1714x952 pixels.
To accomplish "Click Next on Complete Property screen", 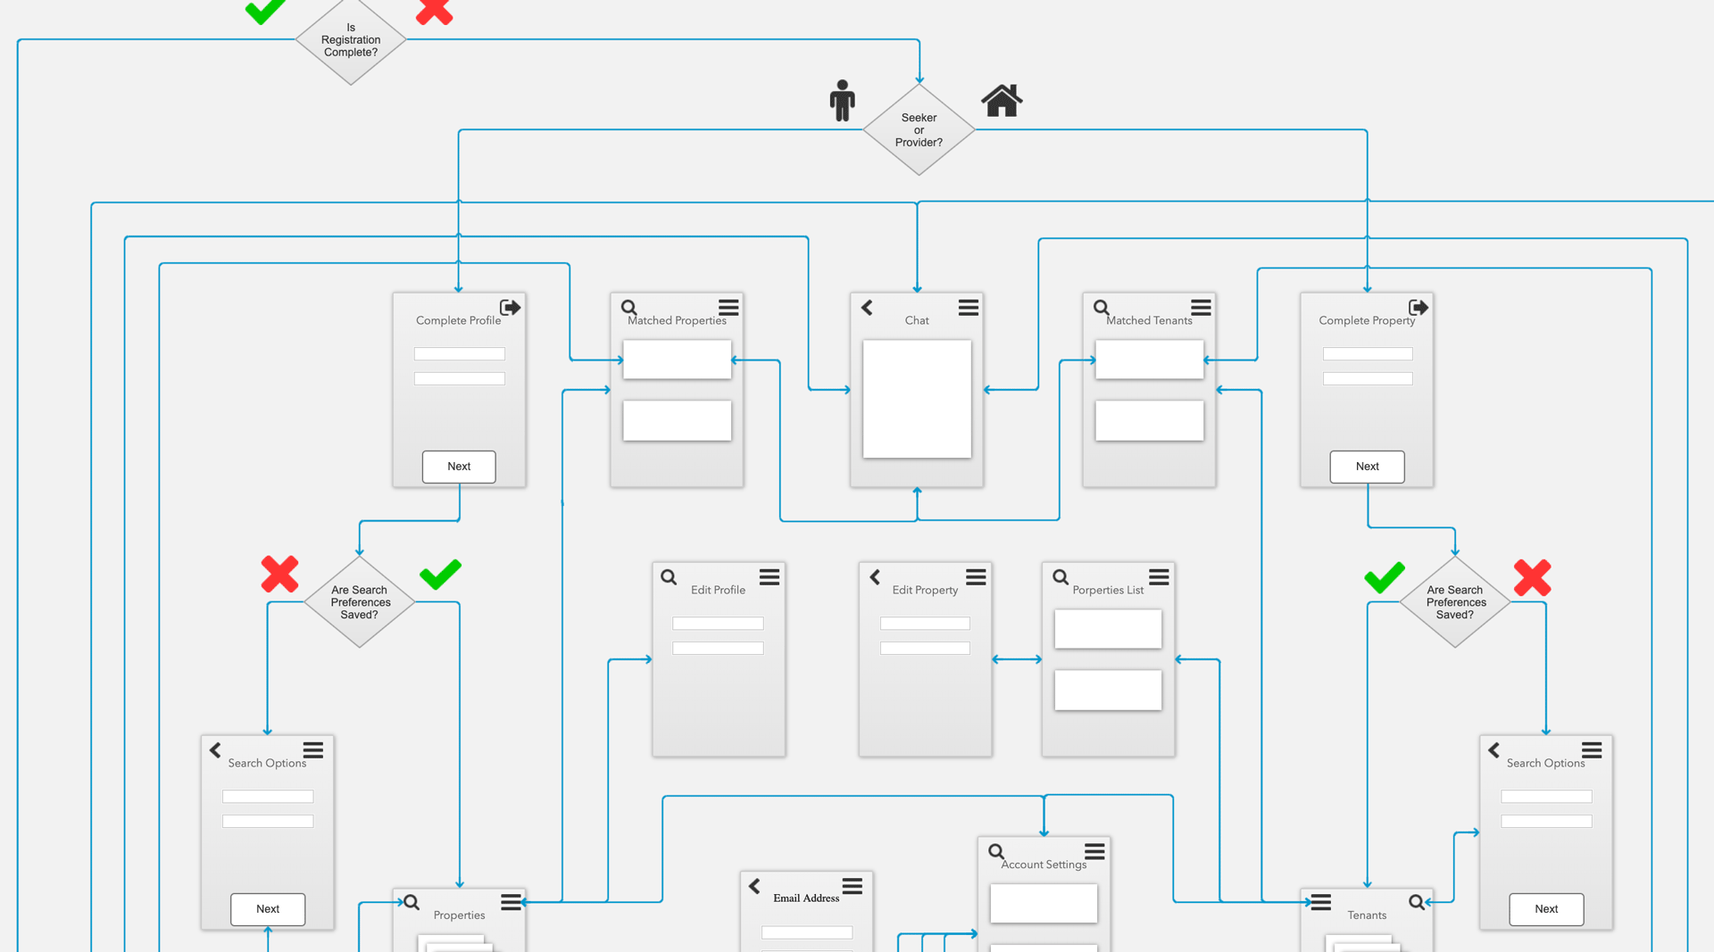I will [x=1368, y=467].
